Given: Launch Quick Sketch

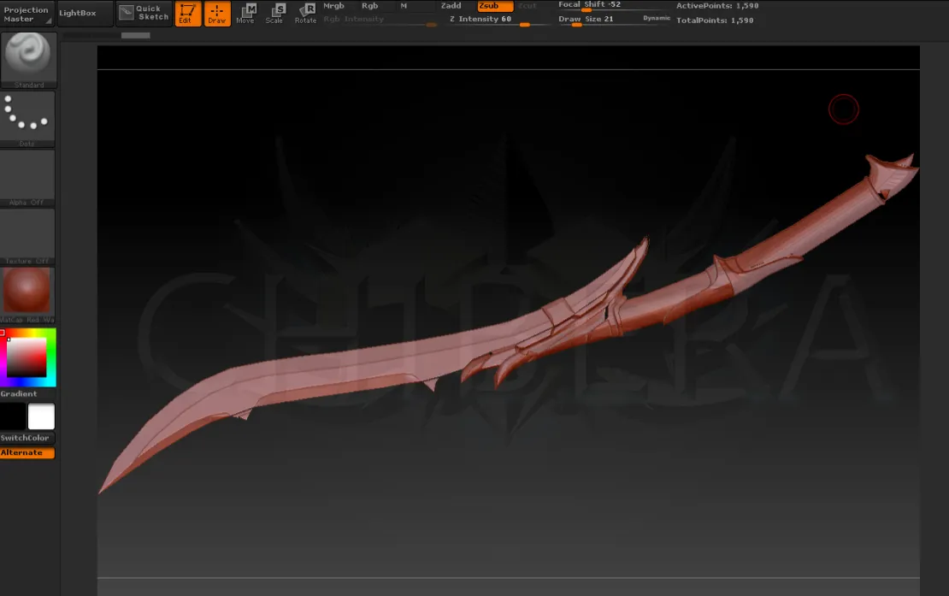Looking at the screenshot, I should tap(143, 14).
